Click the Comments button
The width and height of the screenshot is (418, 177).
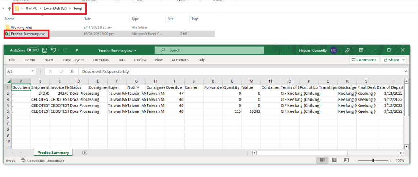[364, 60]
